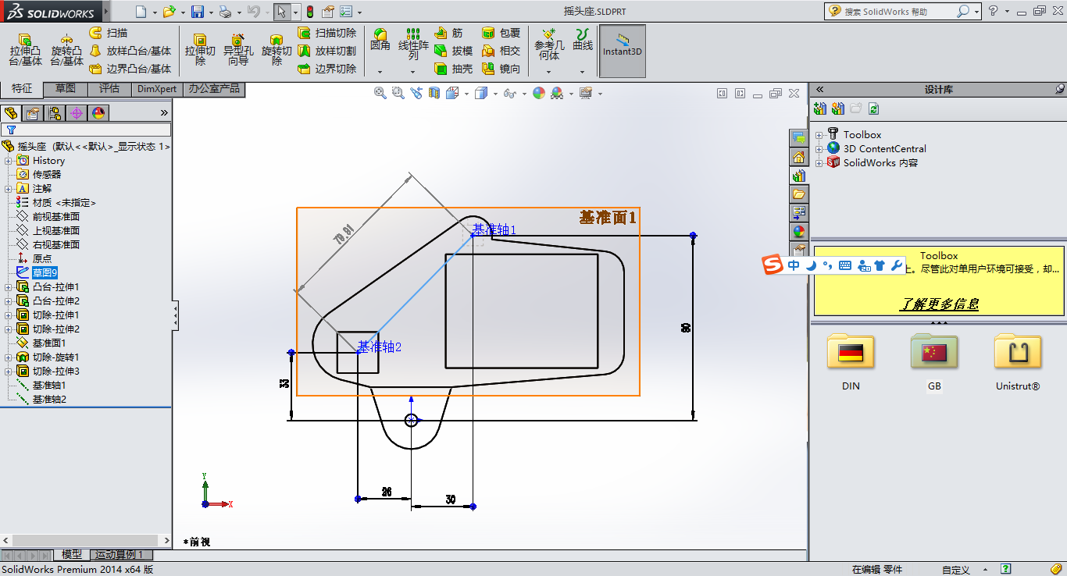This screenshot has height=576, width=1067.
Task: Expand the 切除-旋转1 feature node
Action: pyautogui.click(x=9, y=357)
